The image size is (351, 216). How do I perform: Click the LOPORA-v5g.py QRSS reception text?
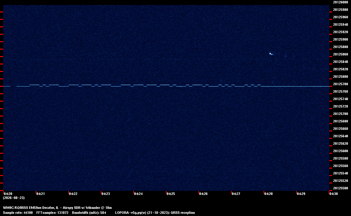(155, 213)
